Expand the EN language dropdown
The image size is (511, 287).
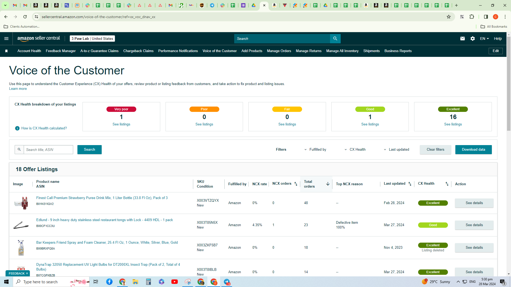point(484,39)
